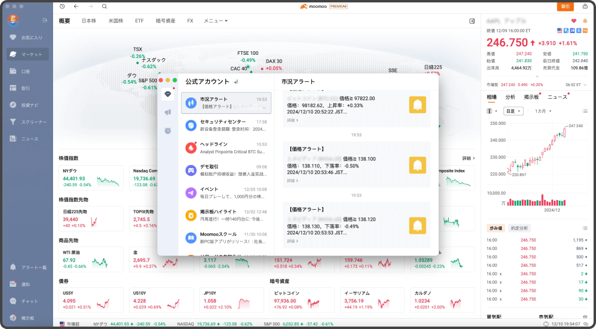Click the bell icon on the 138.100 alert

point(417,165)
